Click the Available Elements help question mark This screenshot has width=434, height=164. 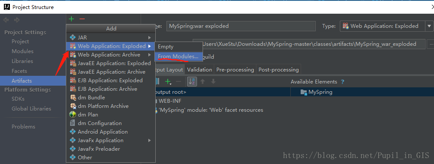point(343,82)
